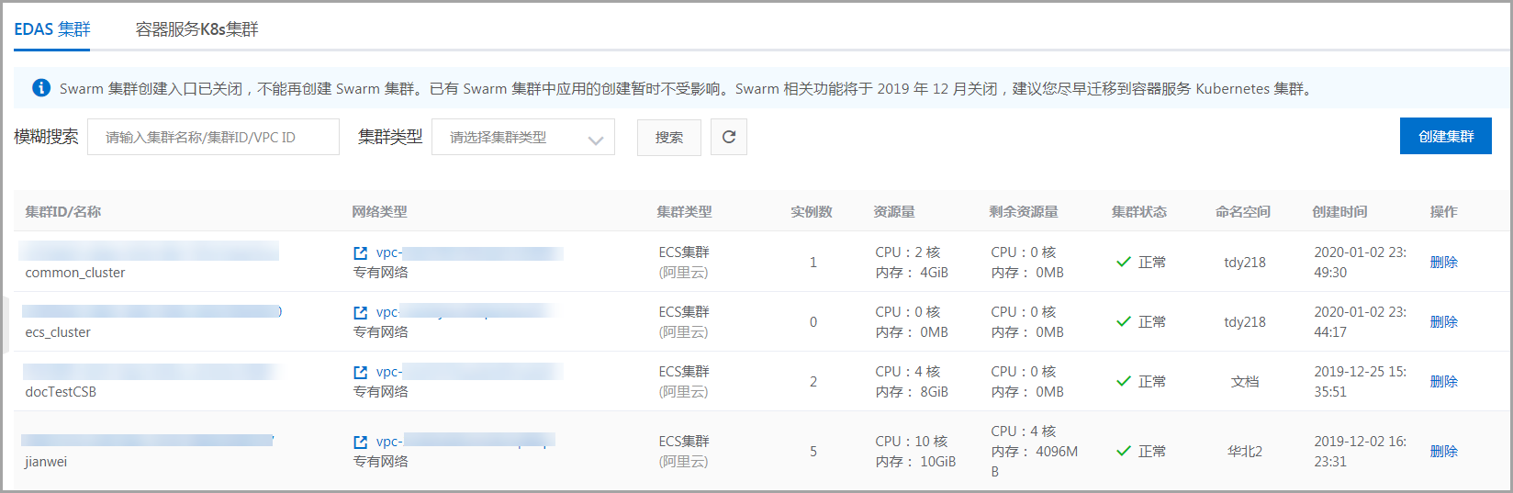The height and width of the screenshot is (493, 1513).
Task: Click the refresh icon button
Action: [729, 138]
